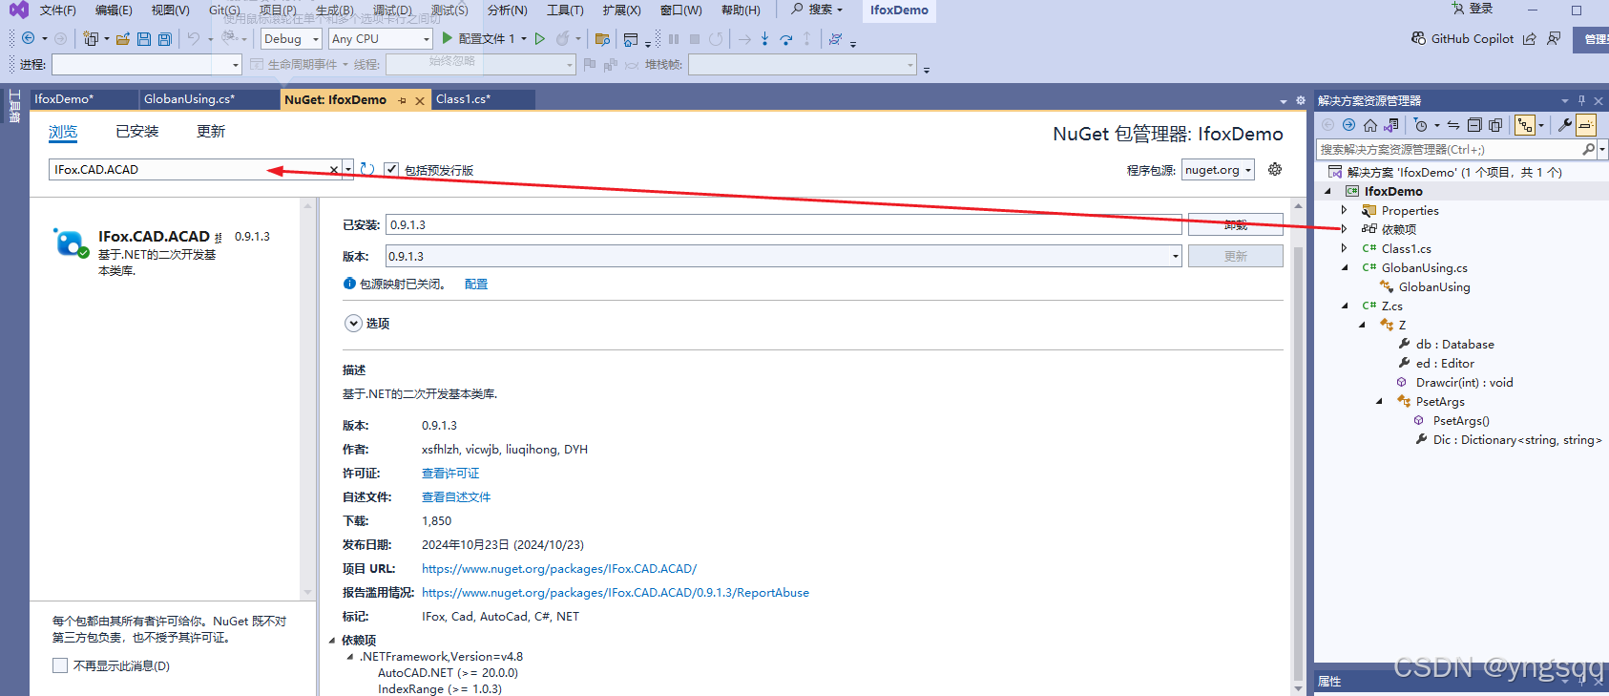Select IFox.CAD.ACAD package in list

pos(165,252)
